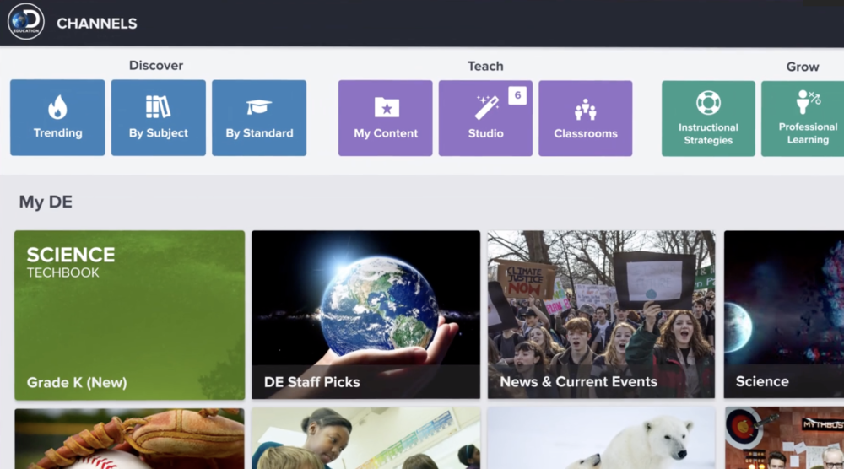
Task: Open the baseball glove channel thumbnail
Action: pyautogui.click(x=129, y=439)
